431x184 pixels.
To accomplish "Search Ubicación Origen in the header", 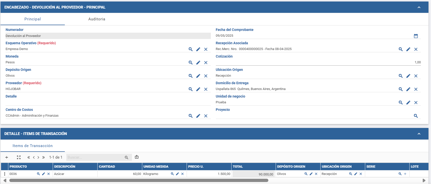I will click(401, 76).
